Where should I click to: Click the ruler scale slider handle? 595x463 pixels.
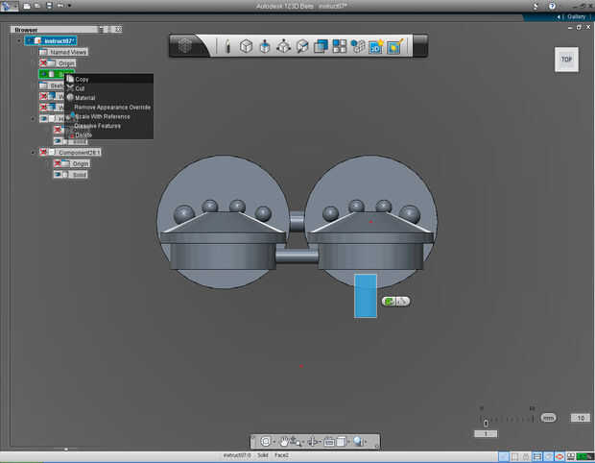coord(486,423)
